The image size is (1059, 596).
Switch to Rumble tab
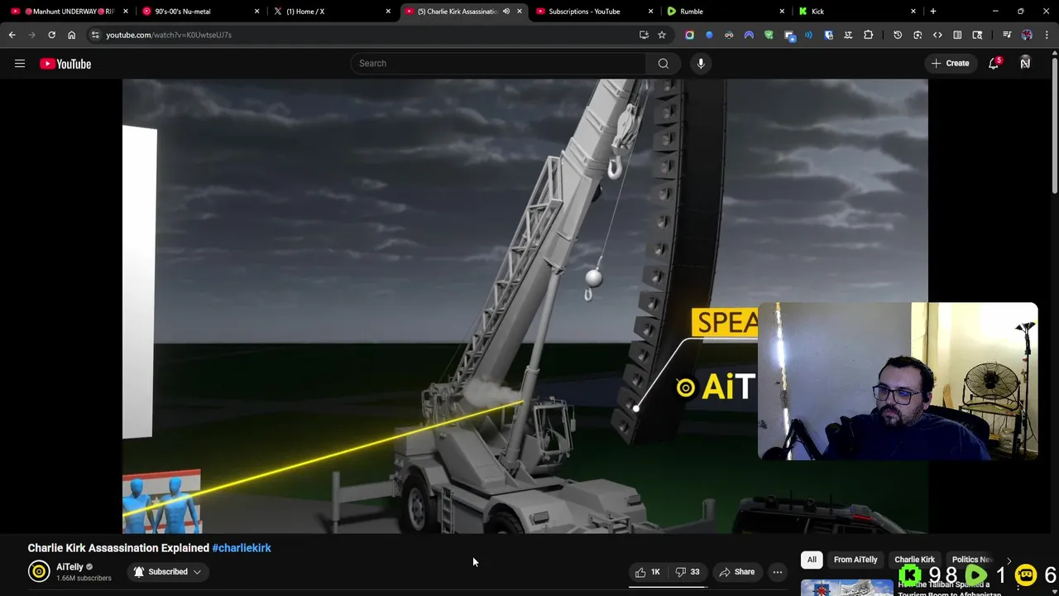720,12
